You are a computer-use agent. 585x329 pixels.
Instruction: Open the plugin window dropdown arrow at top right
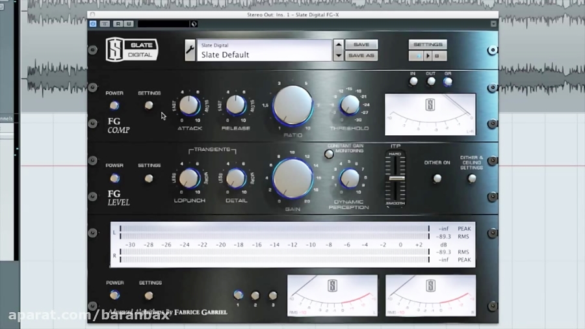pos(493,24)
